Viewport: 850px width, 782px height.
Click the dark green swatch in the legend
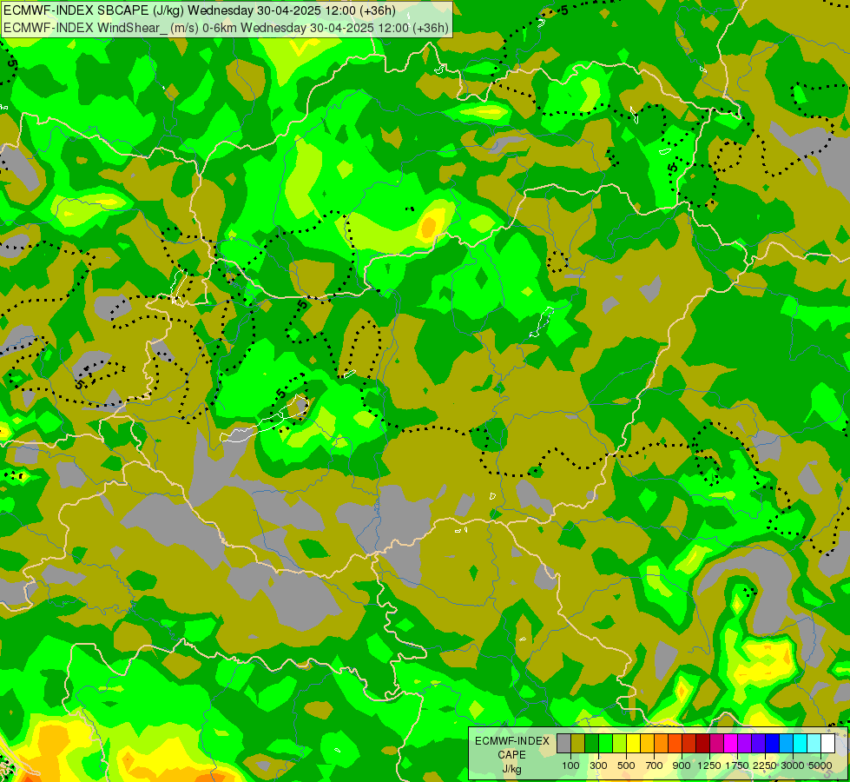coord(591,743)
